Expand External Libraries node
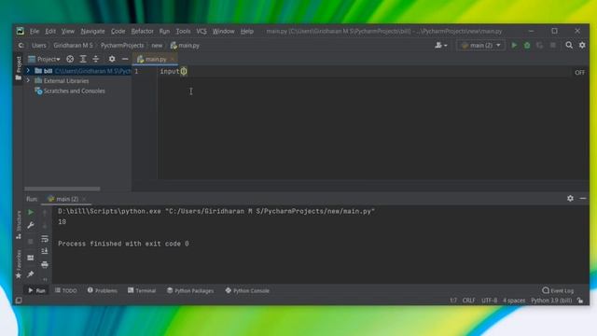The height and width of the screenshot is (336, 597). coord(28,81)
